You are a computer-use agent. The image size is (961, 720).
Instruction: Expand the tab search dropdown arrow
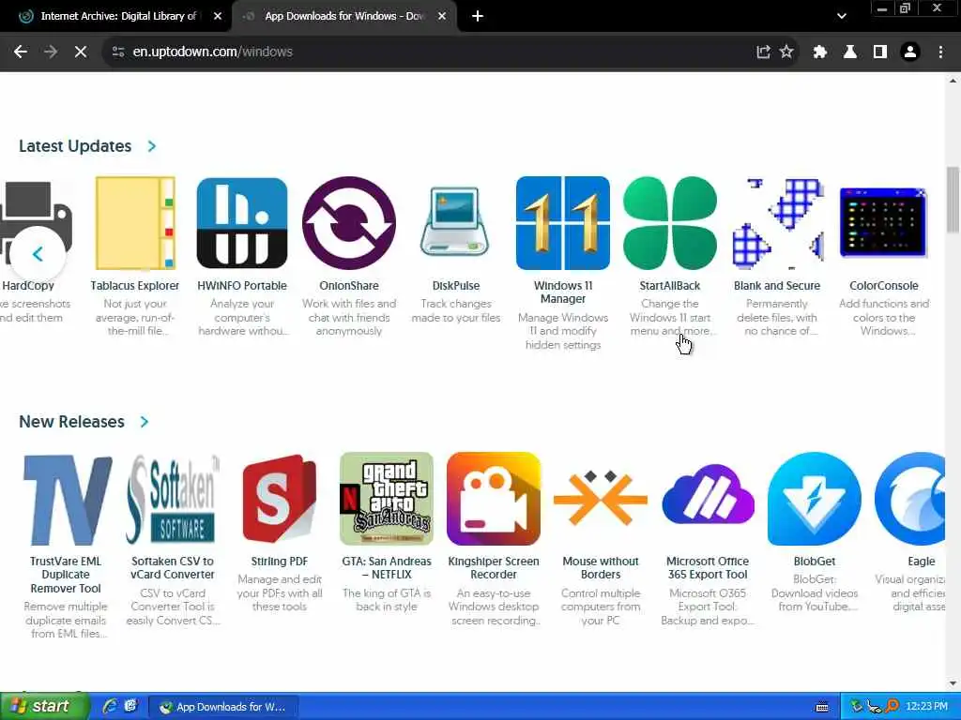(842, 16)
